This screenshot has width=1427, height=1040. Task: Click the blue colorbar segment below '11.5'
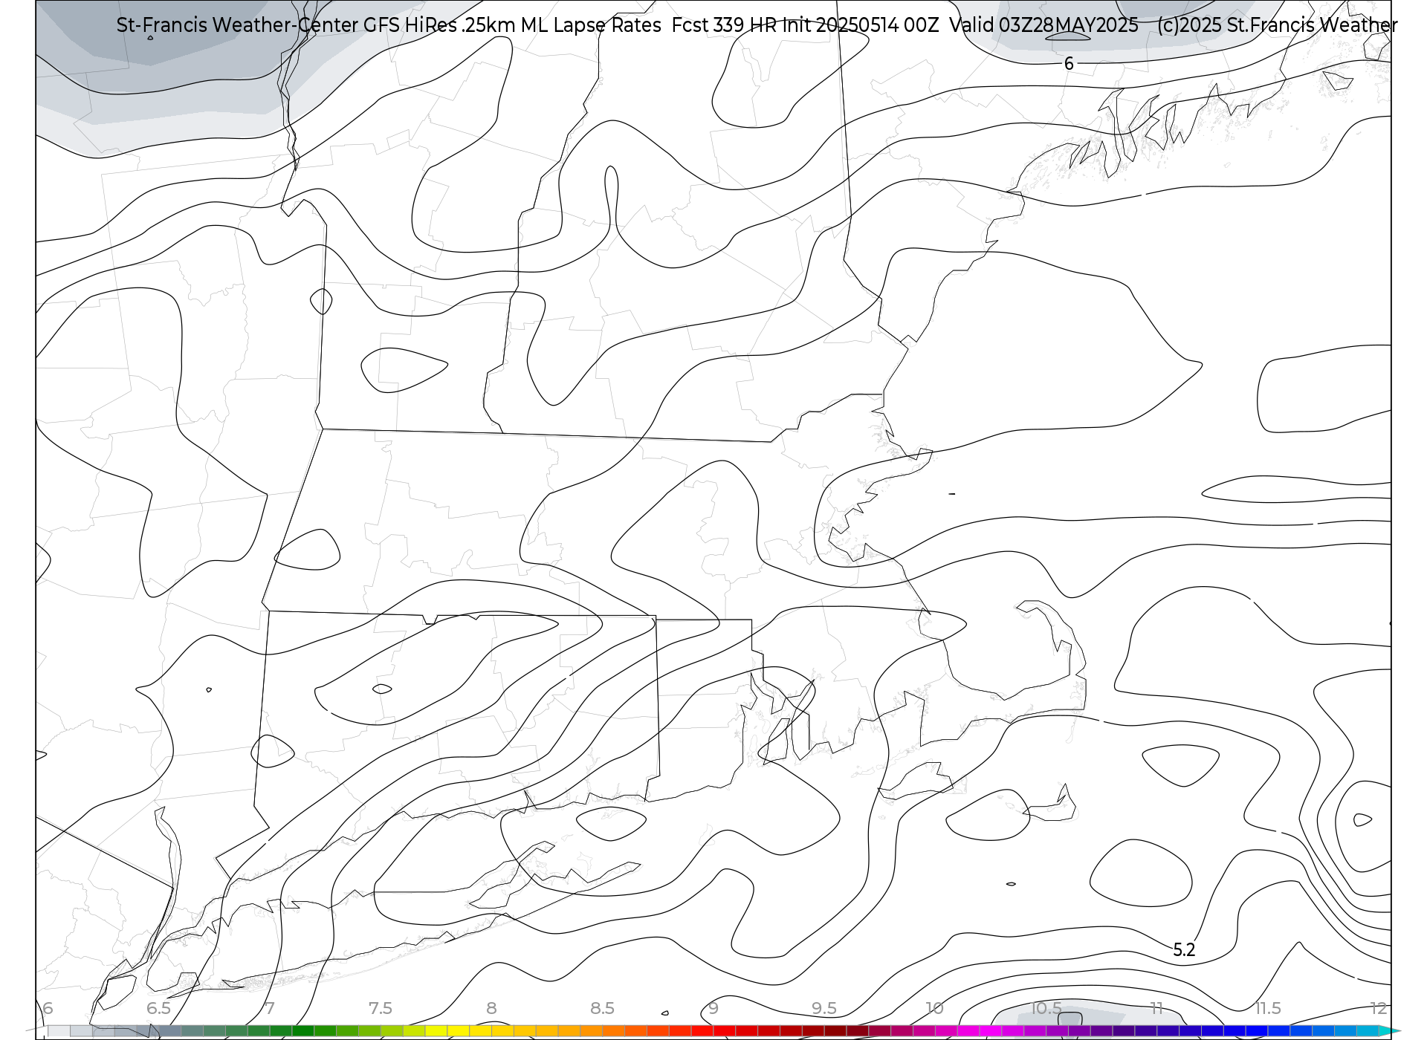click(1279, 1031)
